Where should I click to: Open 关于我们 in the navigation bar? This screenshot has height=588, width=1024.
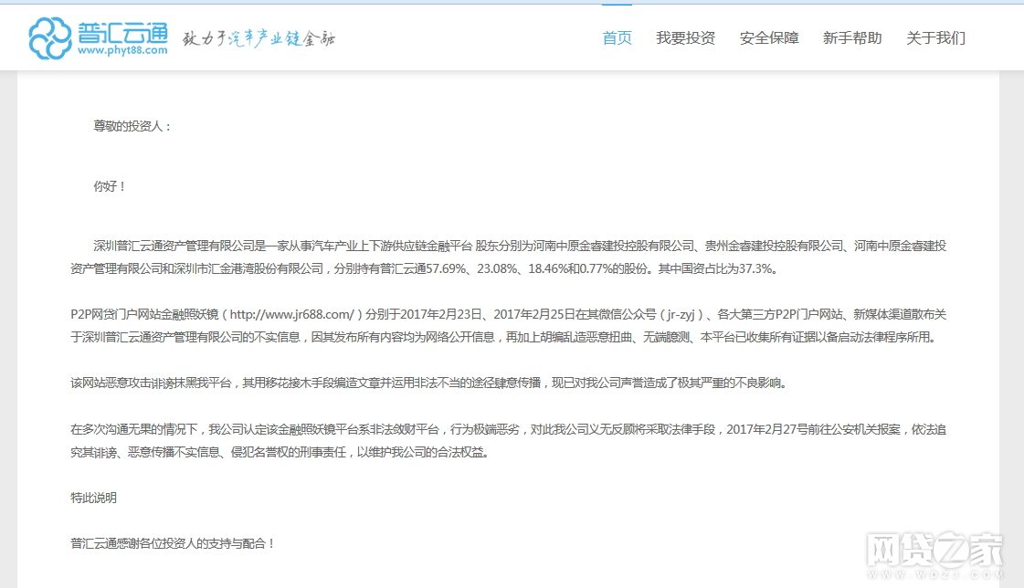tap(935, 38)
